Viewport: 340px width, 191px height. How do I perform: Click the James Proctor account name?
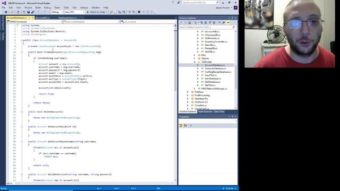[x=223, y=7]
